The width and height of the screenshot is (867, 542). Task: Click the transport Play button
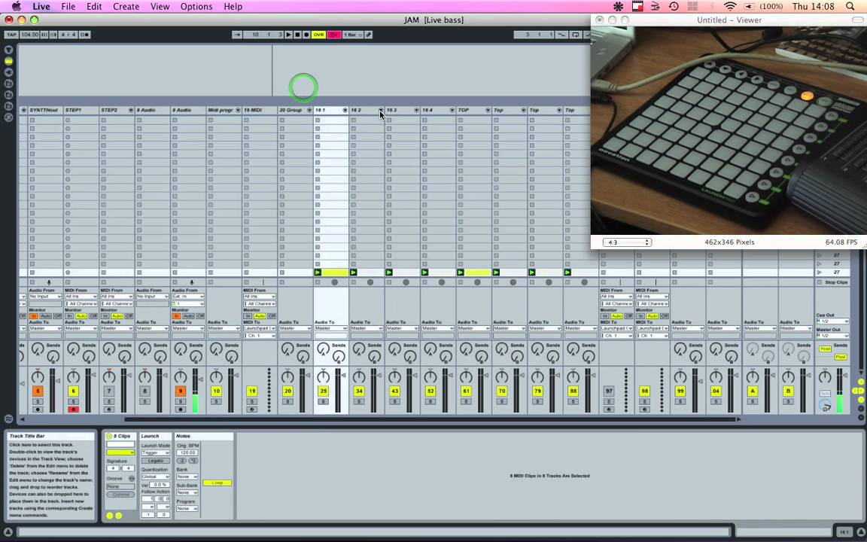coord(289,35)
